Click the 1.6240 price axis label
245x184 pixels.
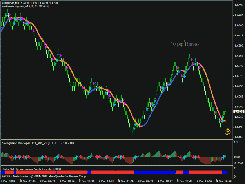pyautogui.click(x=239, y=107)
